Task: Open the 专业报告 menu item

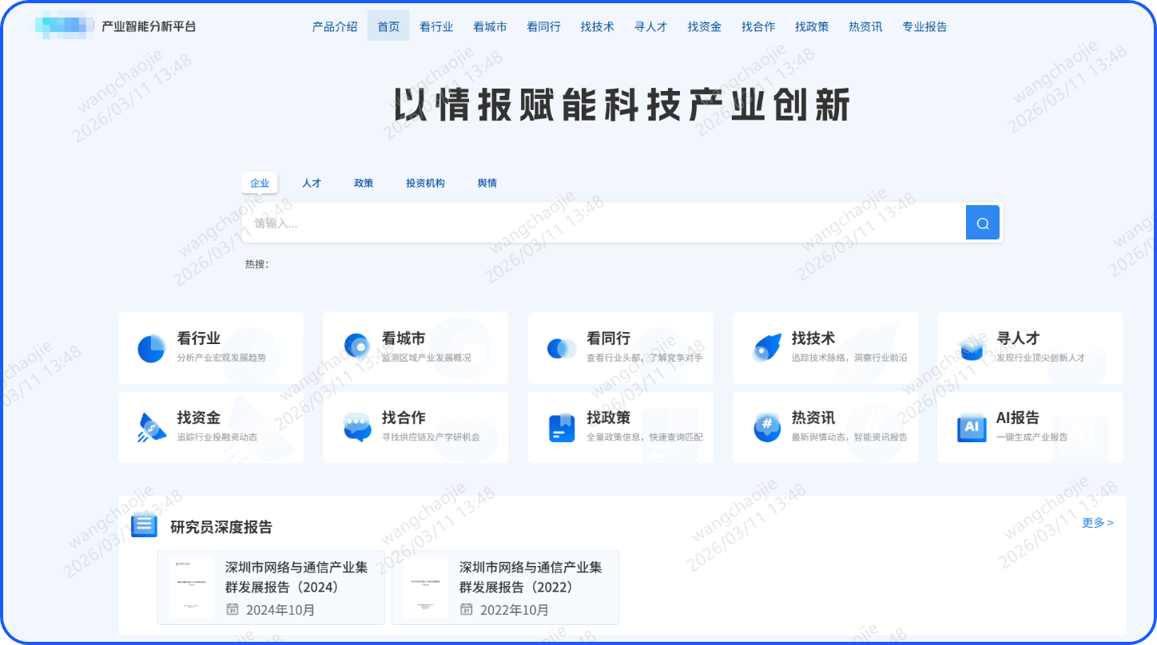Action: point(924,26)
